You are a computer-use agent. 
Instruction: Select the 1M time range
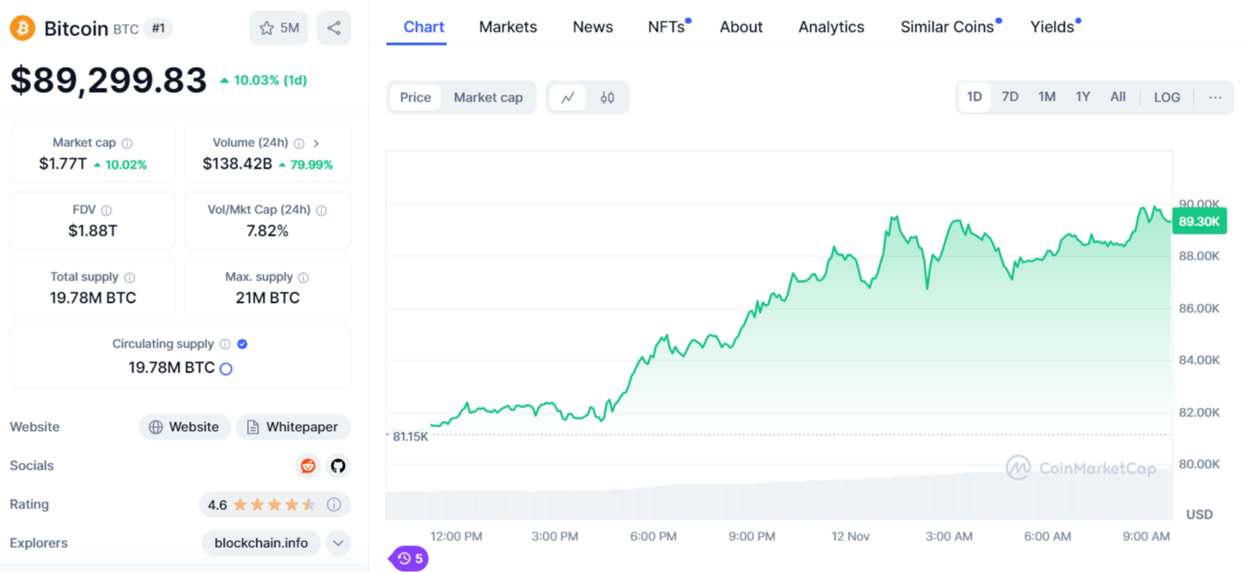click(1047, 97)
